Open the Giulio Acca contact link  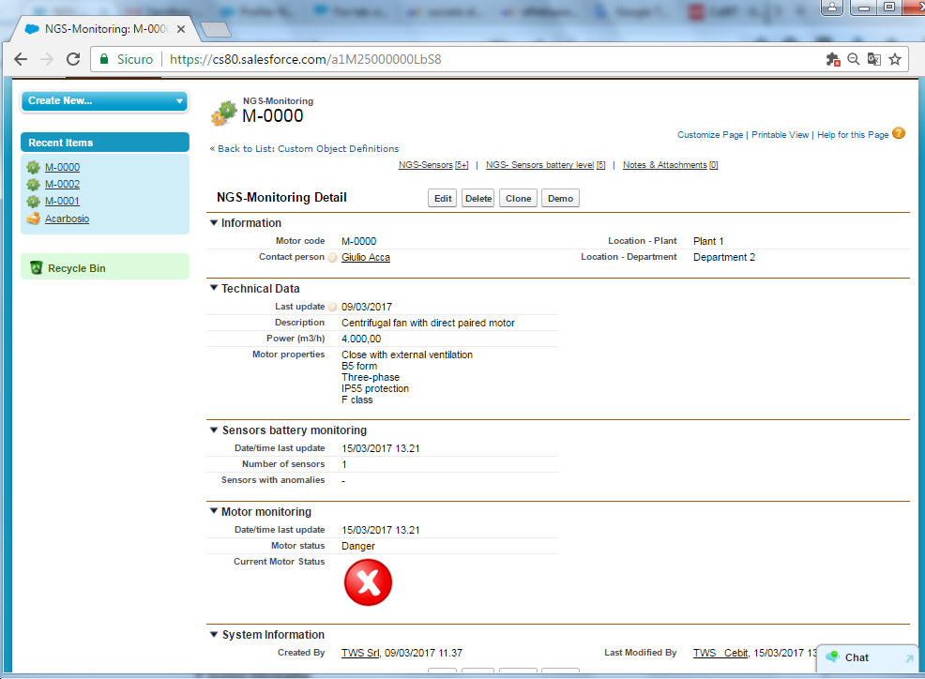tap(366, 257)
